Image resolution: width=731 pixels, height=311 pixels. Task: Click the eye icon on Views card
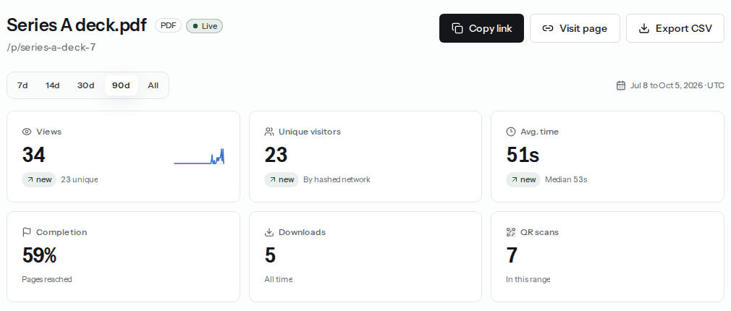point(27,132)
